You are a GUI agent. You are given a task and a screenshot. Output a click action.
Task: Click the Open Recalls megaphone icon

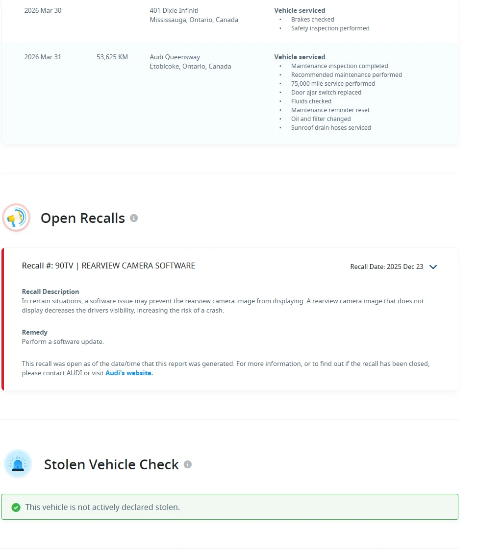[x=16, y=218]
